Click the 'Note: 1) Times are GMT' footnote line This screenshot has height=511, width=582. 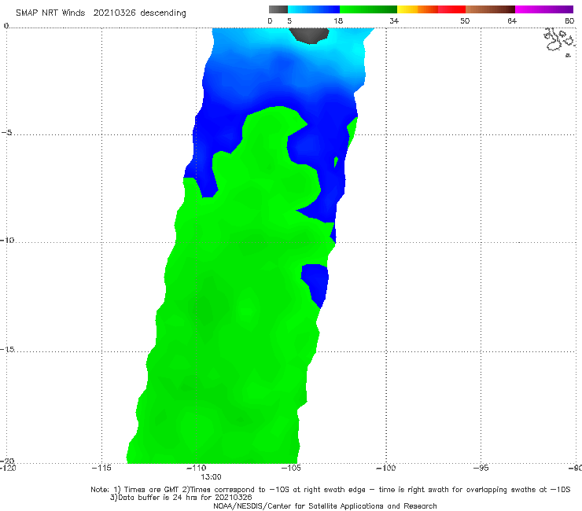tap(330, 490)
